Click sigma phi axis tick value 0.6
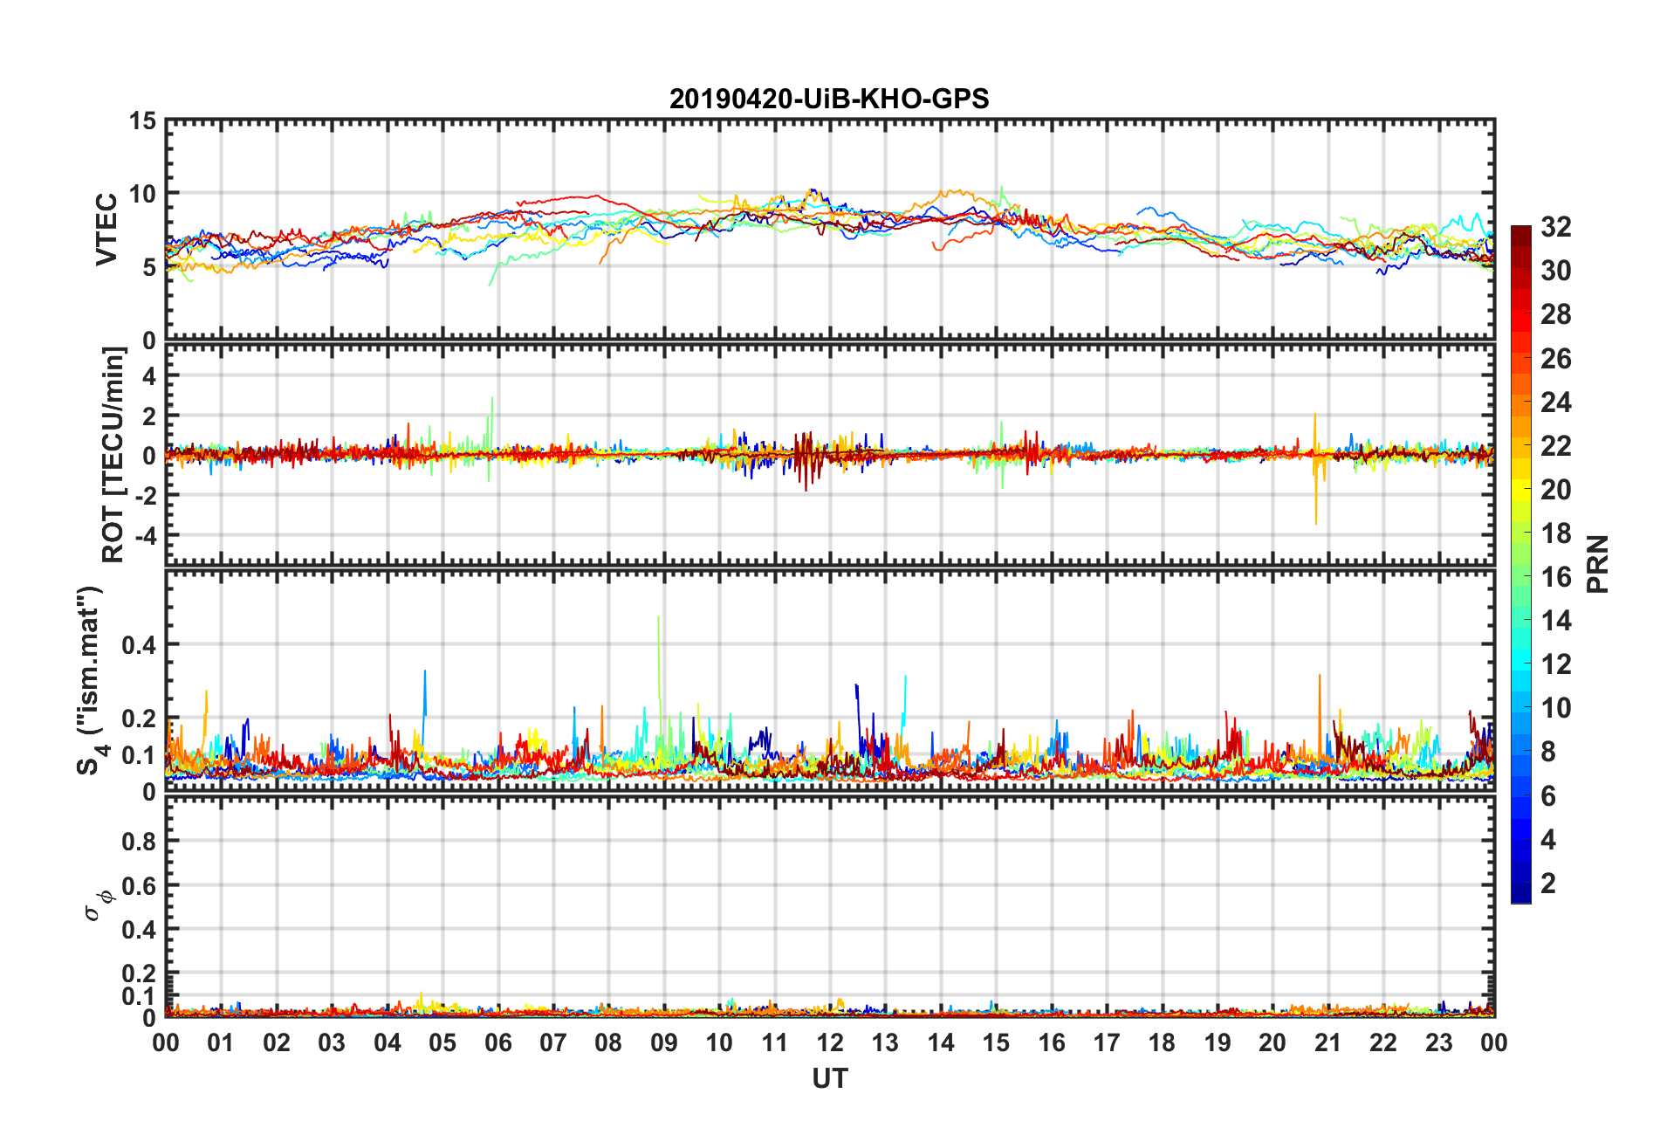The height and width of the screenshot is (1128, 1660). point(139,886)
